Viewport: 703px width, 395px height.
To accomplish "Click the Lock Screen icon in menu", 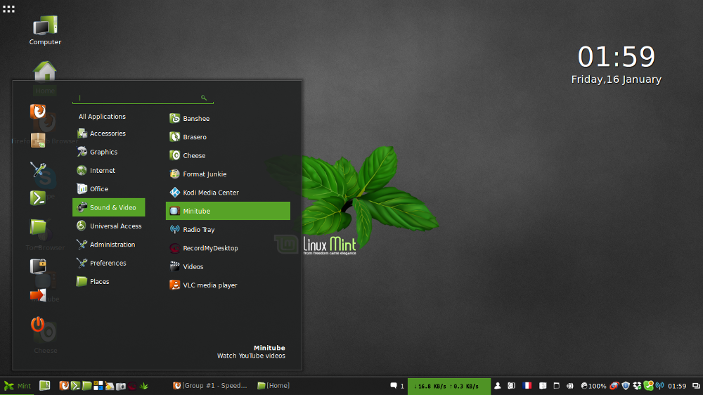I will click(x=38, y=266).
